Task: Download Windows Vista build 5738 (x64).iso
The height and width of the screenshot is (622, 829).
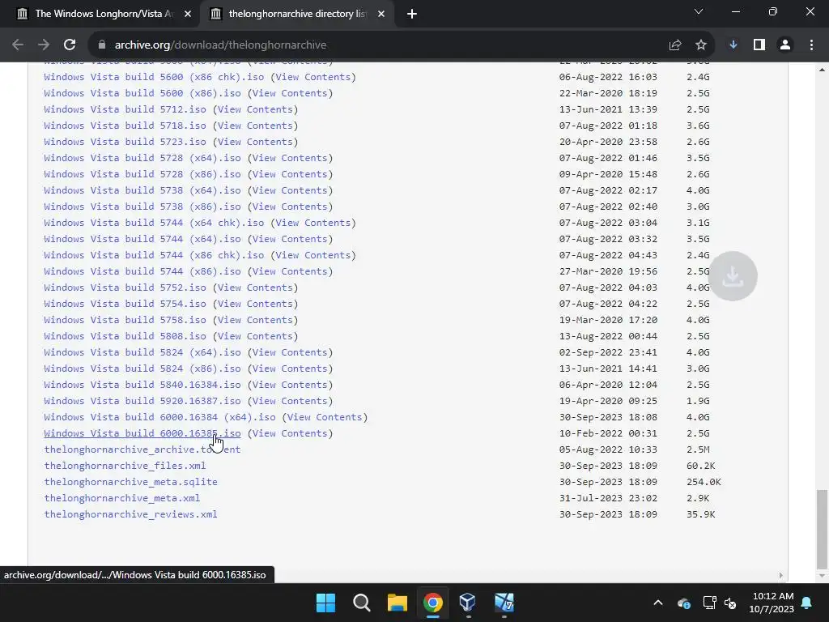Action: pyautogui.click(x=142, y=190)
